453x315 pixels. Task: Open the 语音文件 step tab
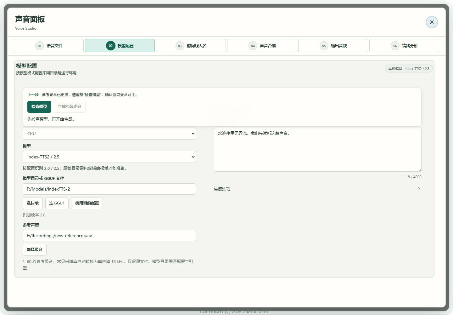[49, 46]
